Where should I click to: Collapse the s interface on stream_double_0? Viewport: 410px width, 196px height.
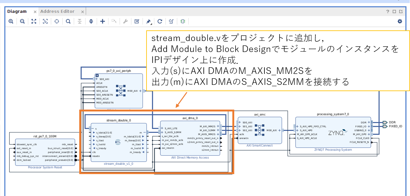click(93, 128)
